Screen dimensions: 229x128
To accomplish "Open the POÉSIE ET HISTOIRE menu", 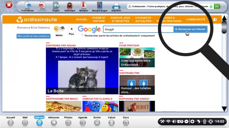I will 99,19.
